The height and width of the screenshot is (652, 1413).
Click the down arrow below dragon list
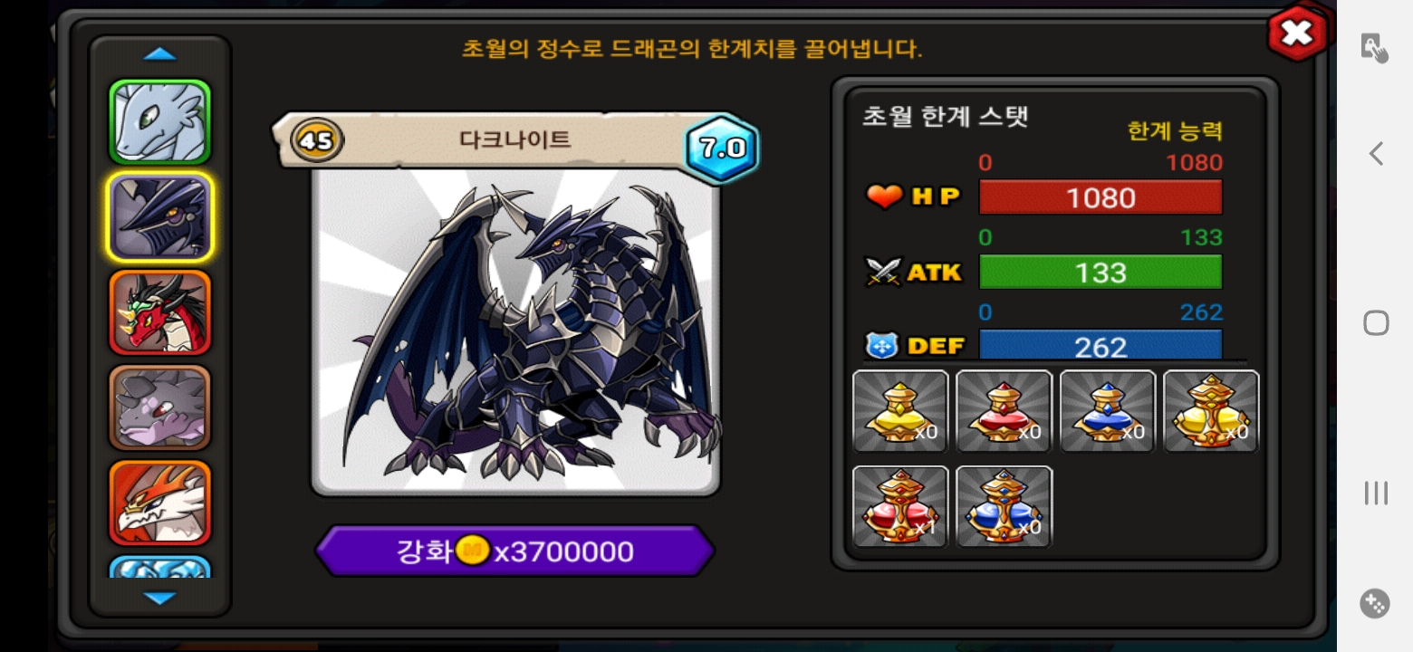tap(160, 598)
